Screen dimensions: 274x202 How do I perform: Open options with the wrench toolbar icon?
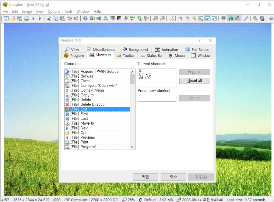coord(246,18)
